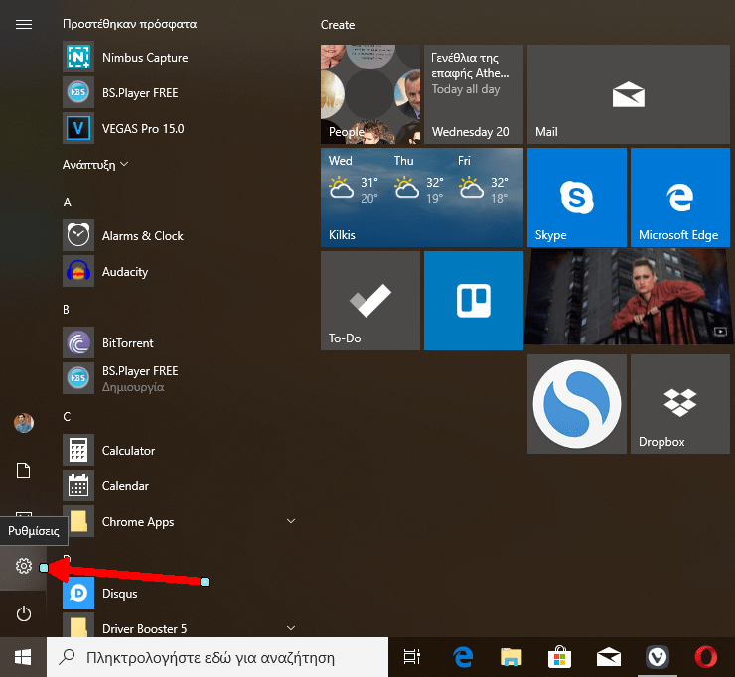Open user account avatar

pyautogui.click(x=24, y=423)
